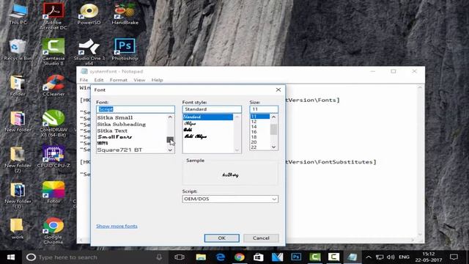
Task: Open HandBrake desktop shortcut
Action: 125,15
